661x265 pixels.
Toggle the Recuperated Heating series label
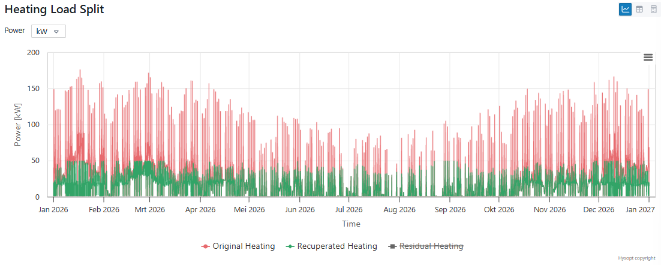coord(337,246)
